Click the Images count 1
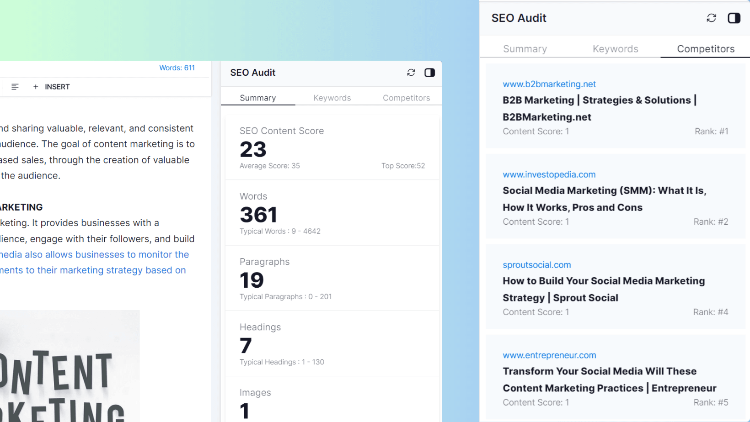 (x=245, y=411)
